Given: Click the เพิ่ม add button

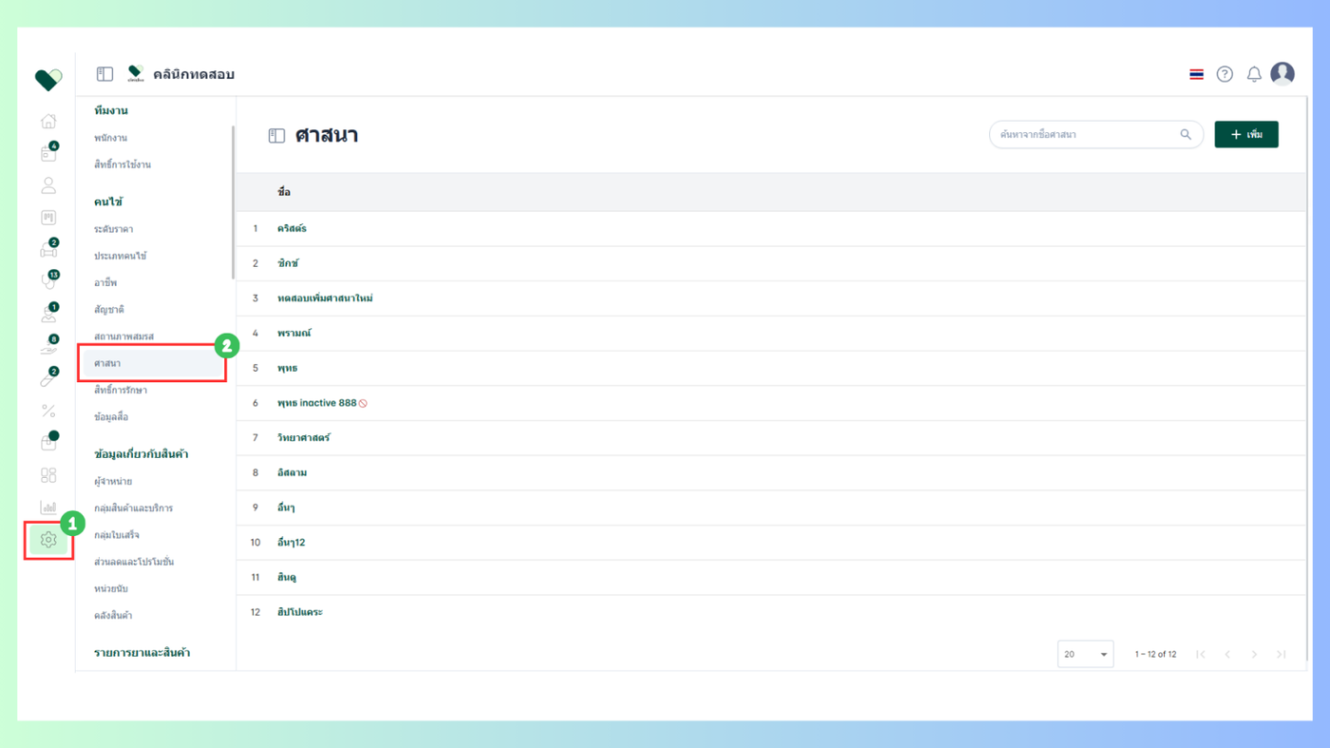Looking at the screenshot, I should coord(1246,135).
